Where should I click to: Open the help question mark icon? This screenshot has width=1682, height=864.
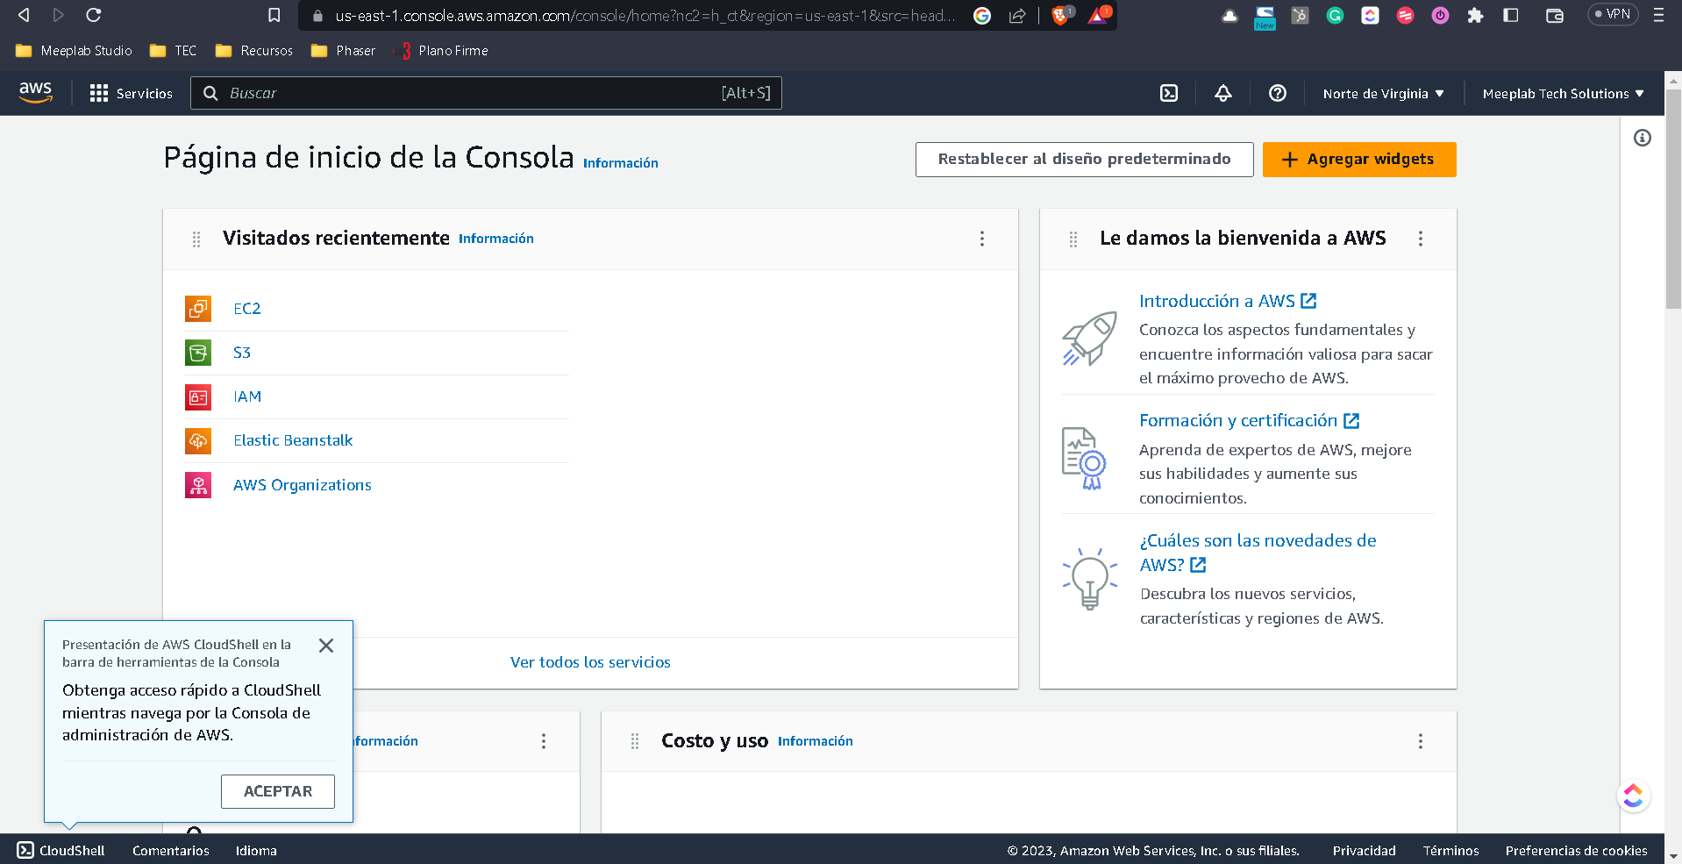click(x=1278, y=93)
